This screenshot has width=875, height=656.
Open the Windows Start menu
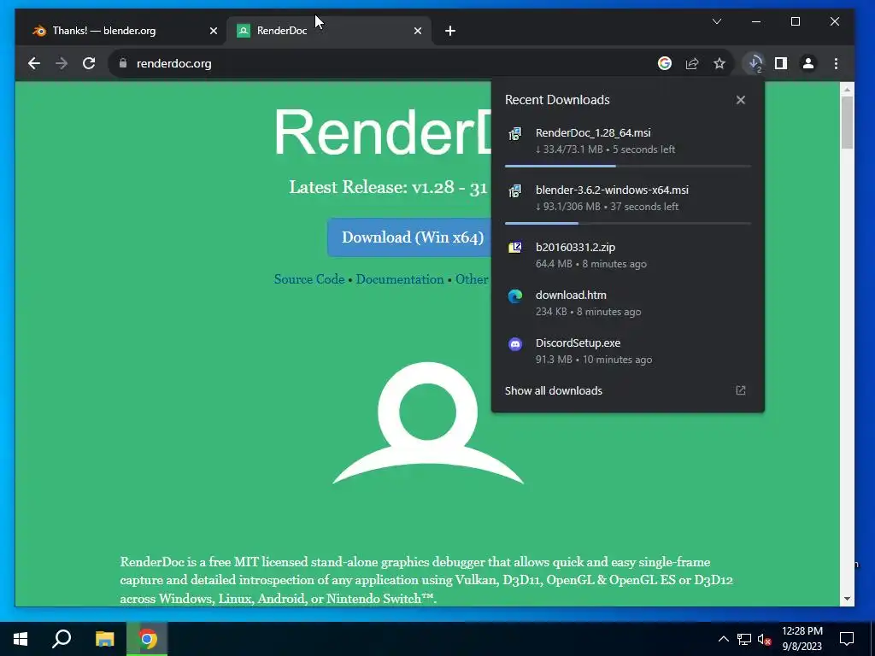[21, 639]
